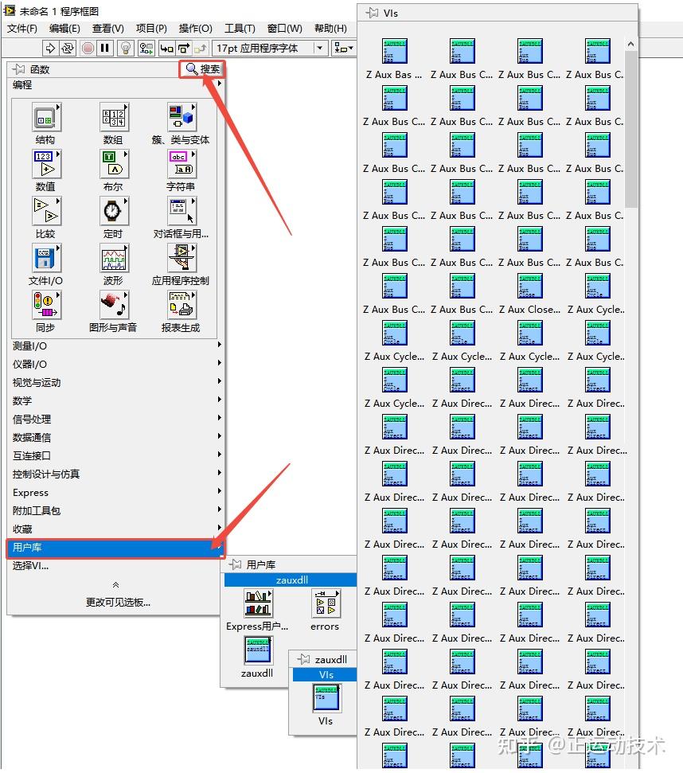
Task: Open the 字符串 String palette
Action: click(181, 165)
